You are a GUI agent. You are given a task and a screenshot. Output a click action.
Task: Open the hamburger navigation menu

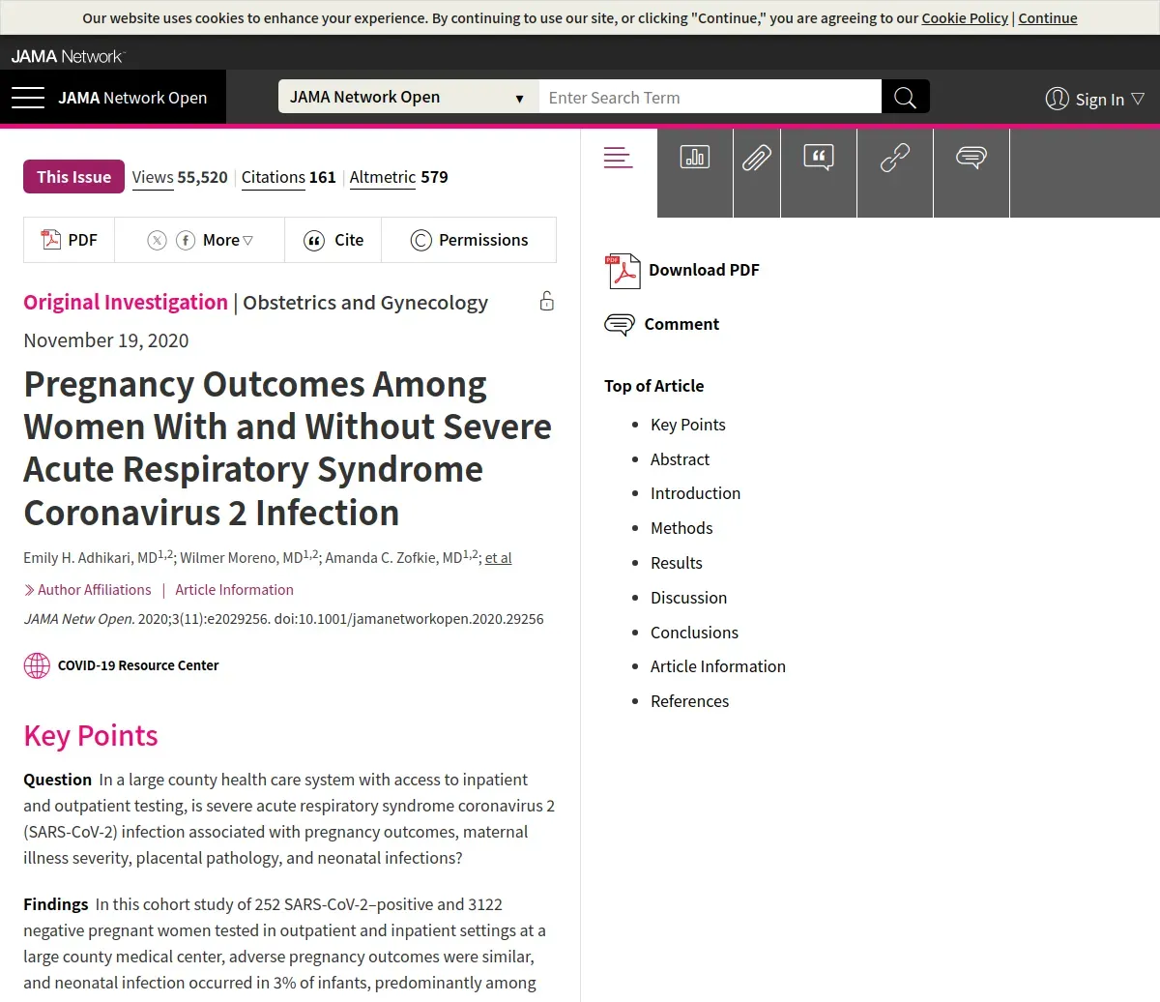tap(28, 97)
